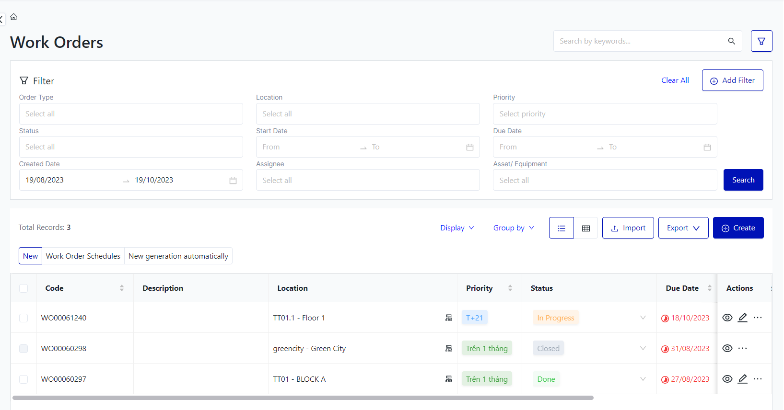Click the Clear All link
Viewport: 784px width, 410px height.
pos(675,80)
